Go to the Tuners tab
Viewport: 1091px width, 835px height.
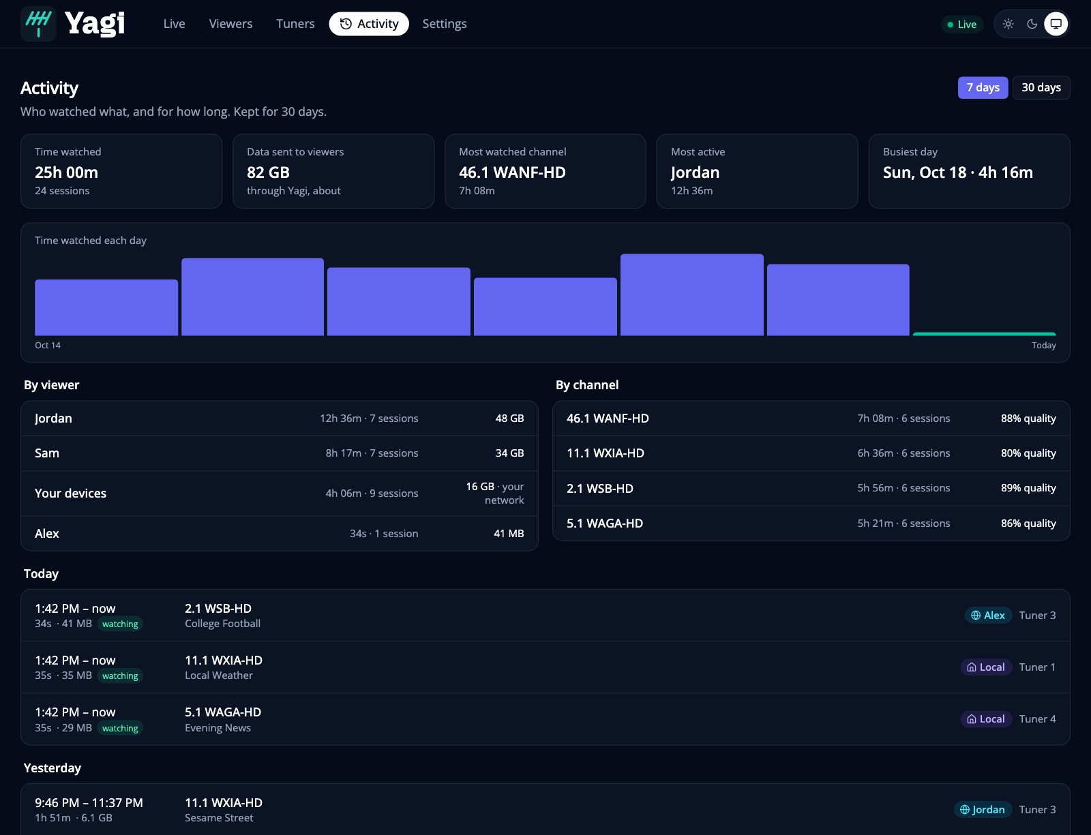(295, 24)
